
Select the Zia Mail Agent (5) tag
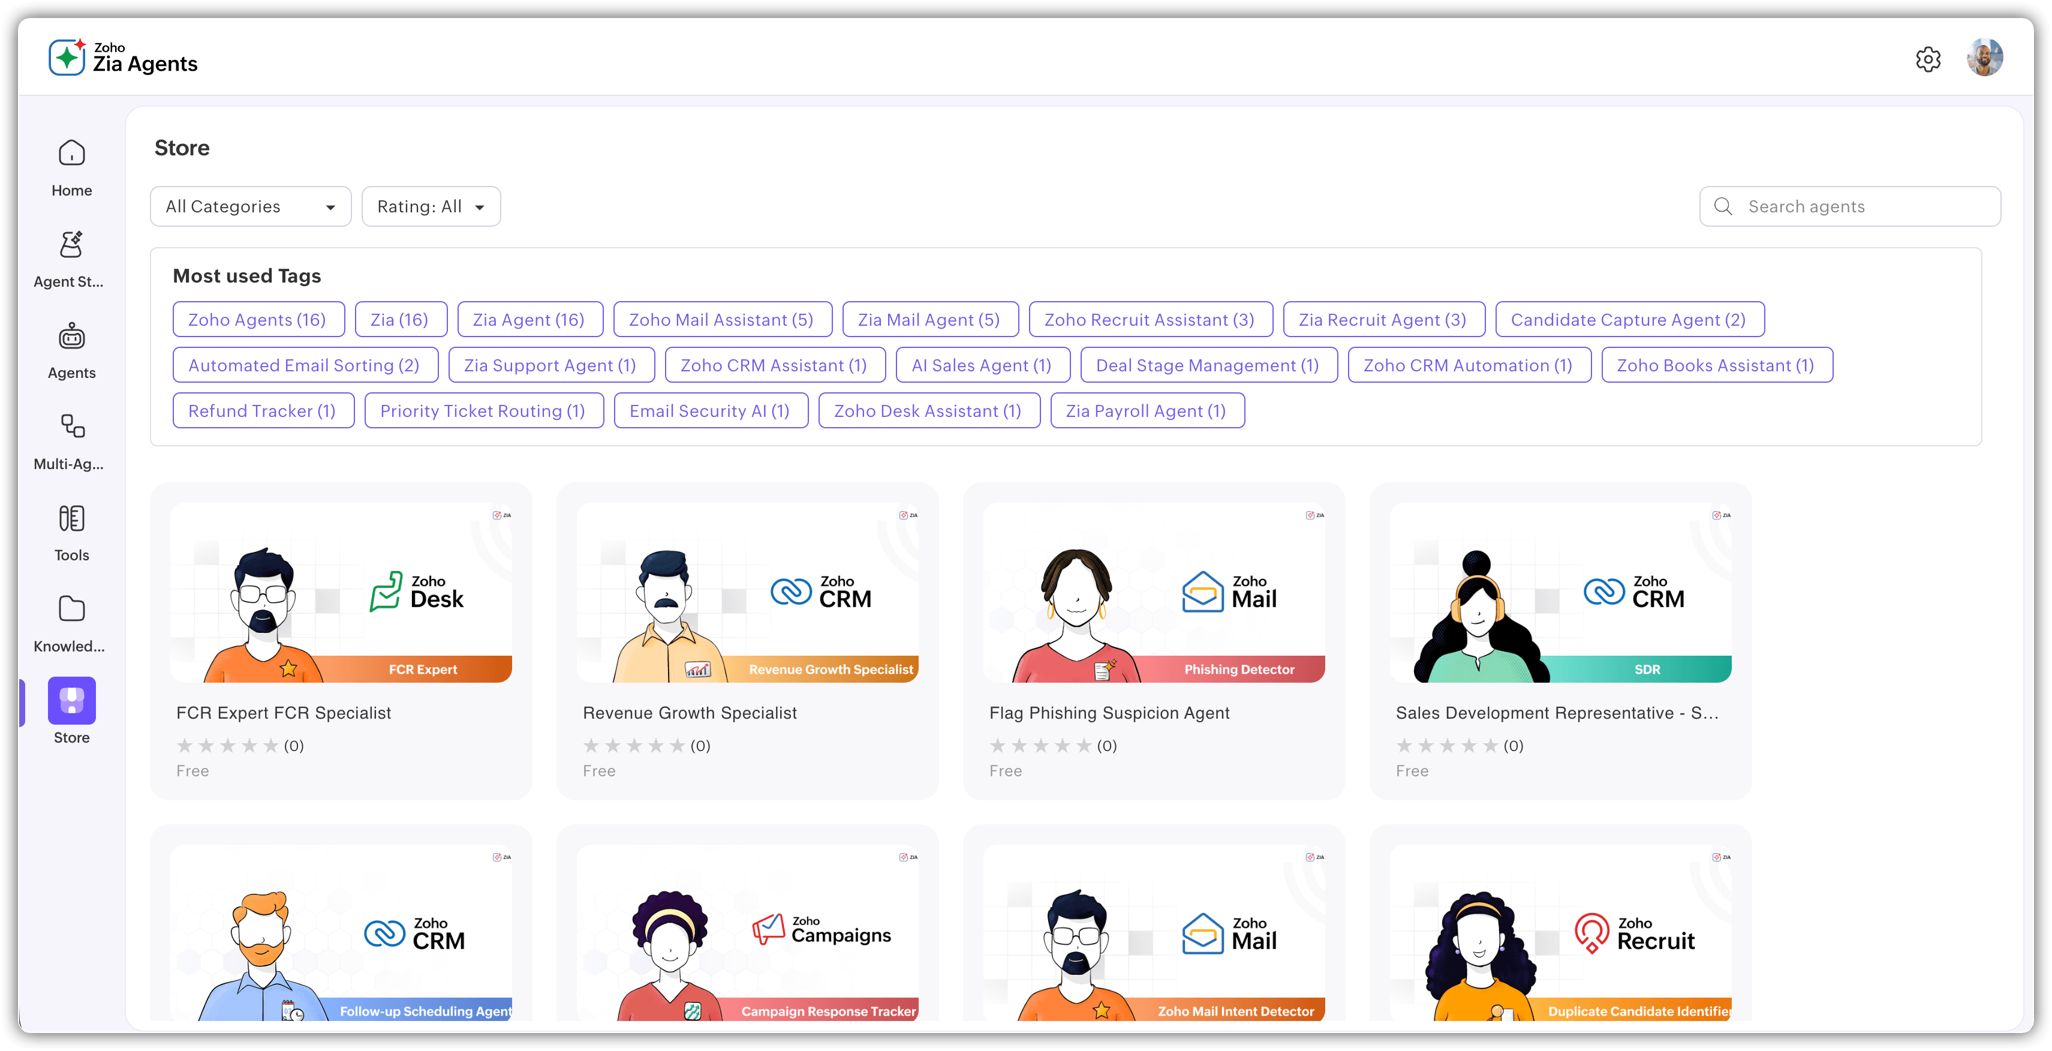pos(929,320)
